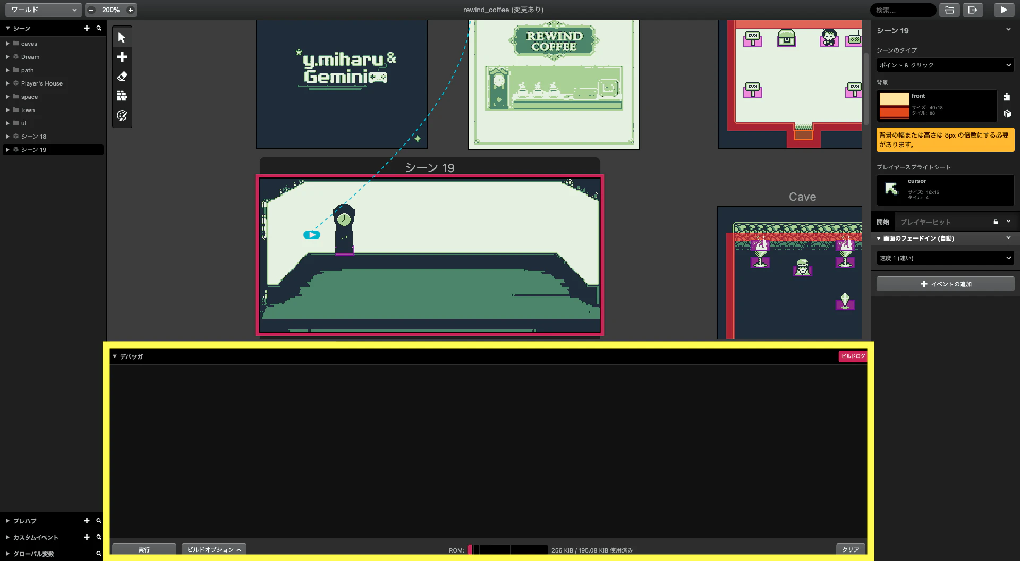Viewport: 1020px width, 561px height.
Task: Open the シーンのタイプ dropdown
Action: [x=945, y=65]
